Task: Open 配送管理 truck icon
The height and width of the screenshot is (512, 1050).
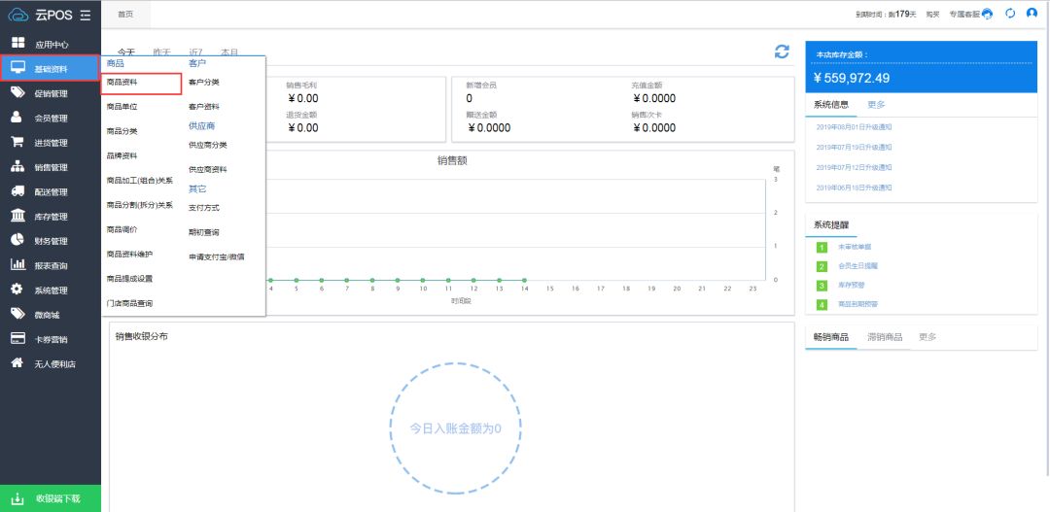Action: tap(18, 190)
